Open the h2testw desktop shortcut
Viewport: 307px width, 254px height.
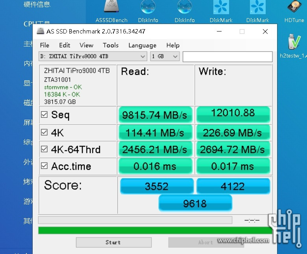pos(294,46)
